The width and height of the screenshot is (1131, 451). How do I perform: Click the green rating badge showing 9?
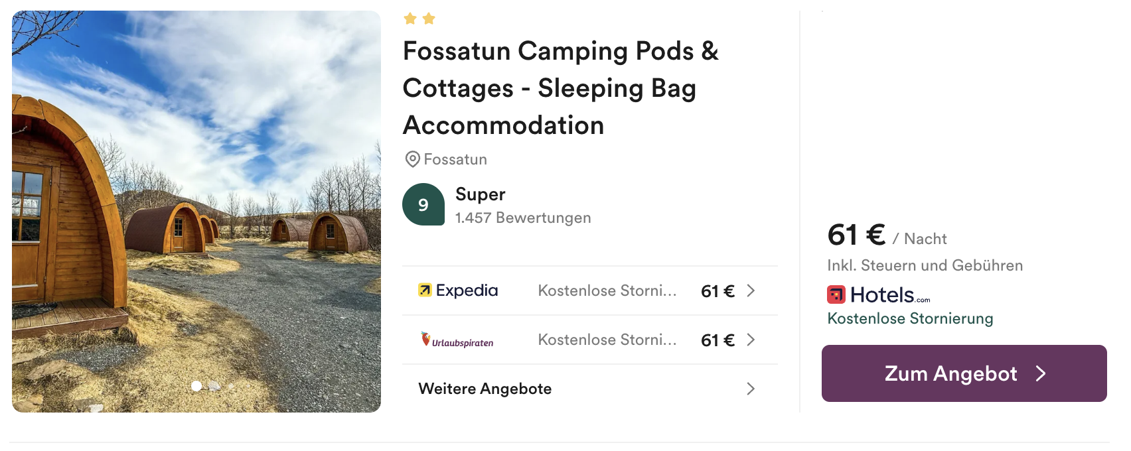pyautogui.click(x=423, y=204)
